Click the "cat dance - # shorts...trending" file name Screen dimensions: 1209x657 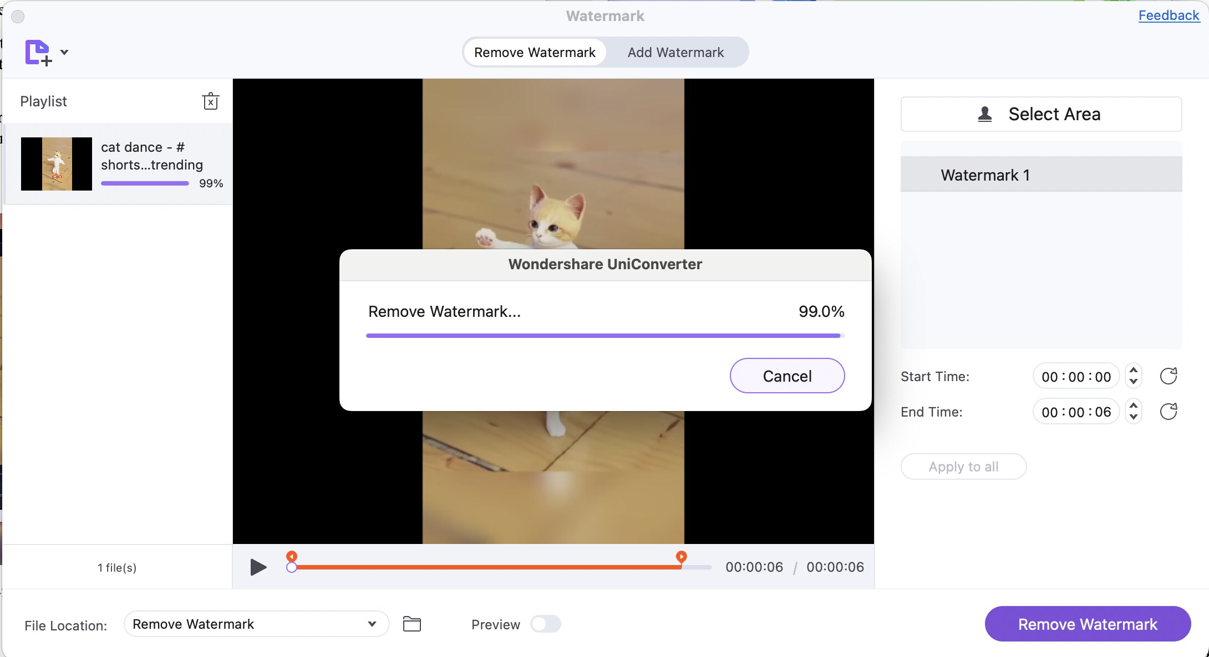coord(152,156)
